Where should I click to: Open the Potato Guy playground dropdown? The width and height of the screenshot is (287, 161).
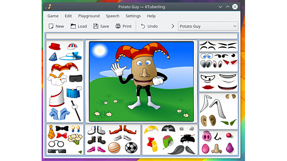[x=208, y=26]
